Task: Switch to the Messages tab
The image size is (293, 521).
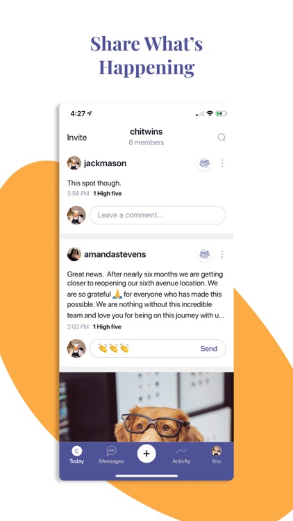Action: (111, 455)
